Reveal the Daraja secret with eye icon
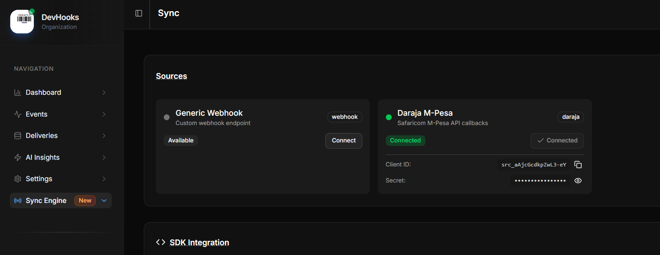 click(x=578, y=181)
